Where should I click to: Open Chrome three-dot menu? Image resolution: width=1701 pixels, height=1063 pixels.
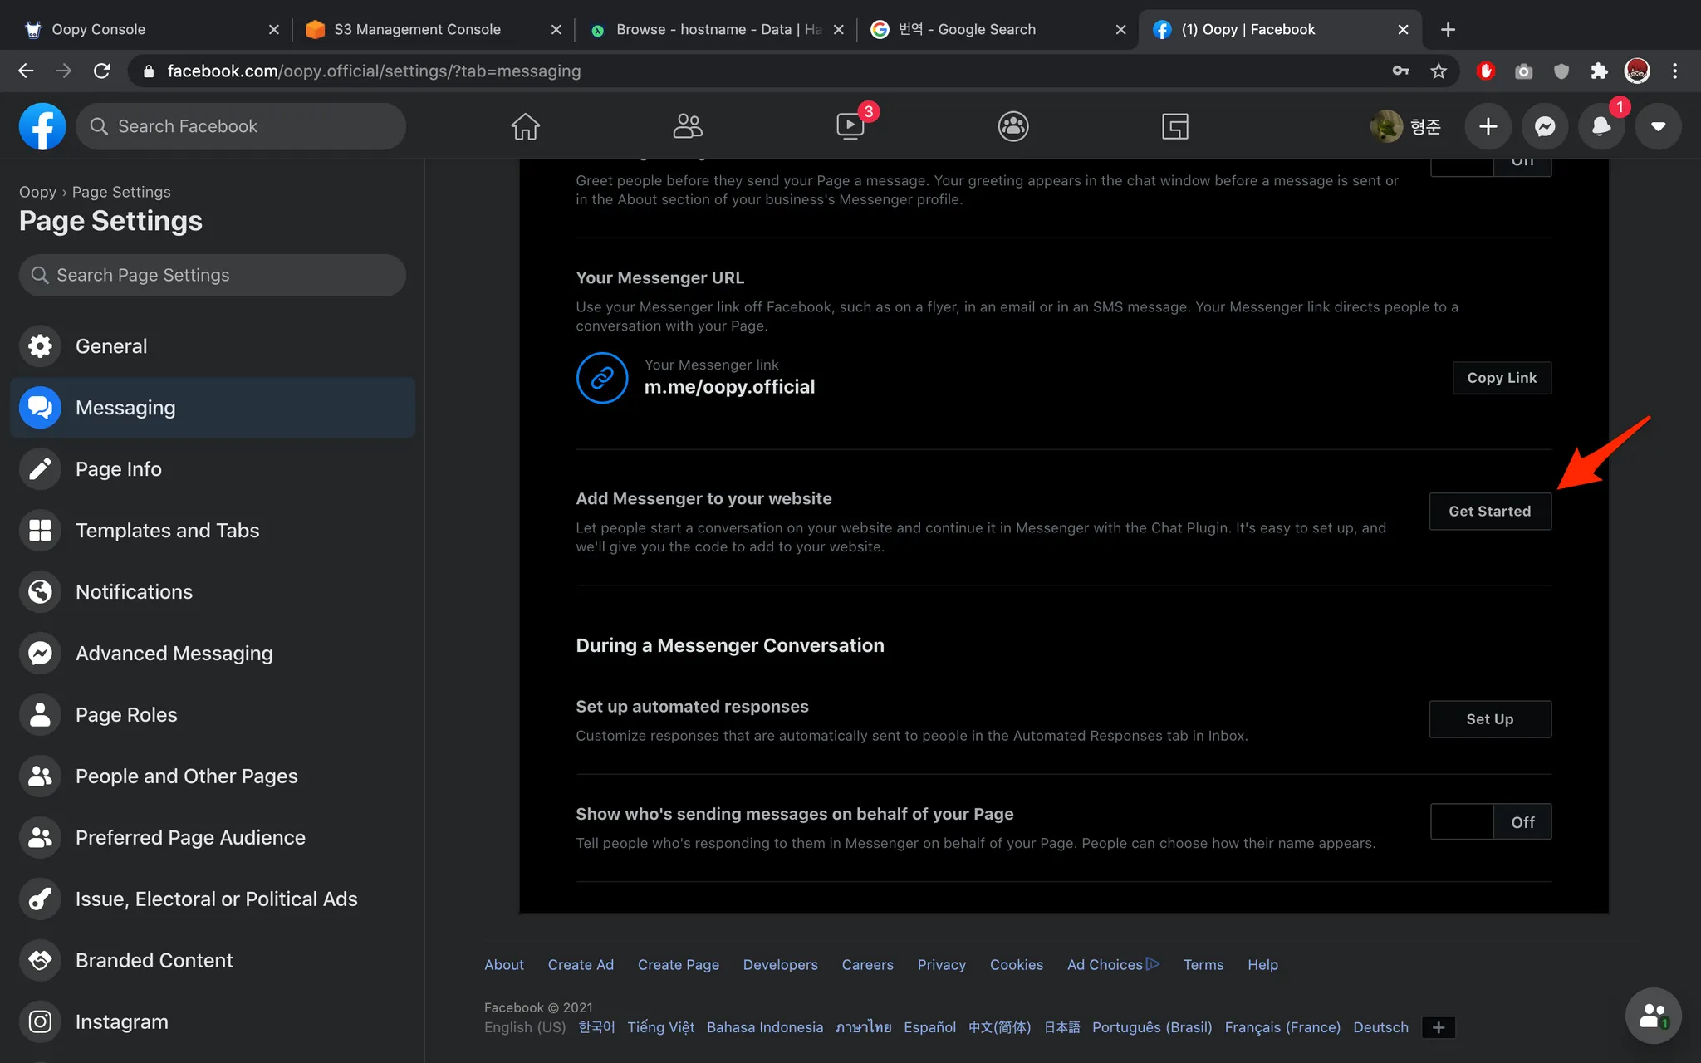point(1674,71)
